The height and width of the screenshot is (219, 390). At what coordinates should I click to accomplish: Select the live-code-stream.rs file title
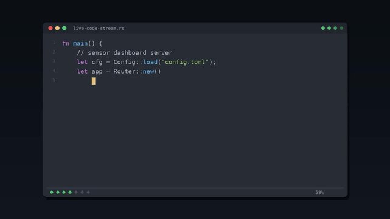99,29
